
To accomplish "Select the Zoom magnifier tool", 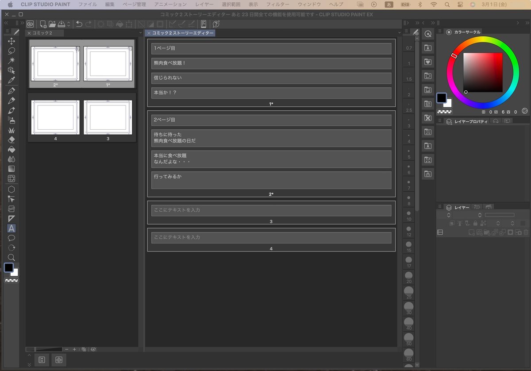I will [12, 257].
